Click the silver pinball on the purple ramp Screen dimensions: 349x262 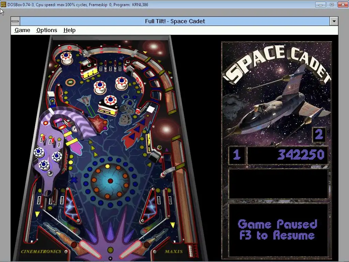coord(50,174)
